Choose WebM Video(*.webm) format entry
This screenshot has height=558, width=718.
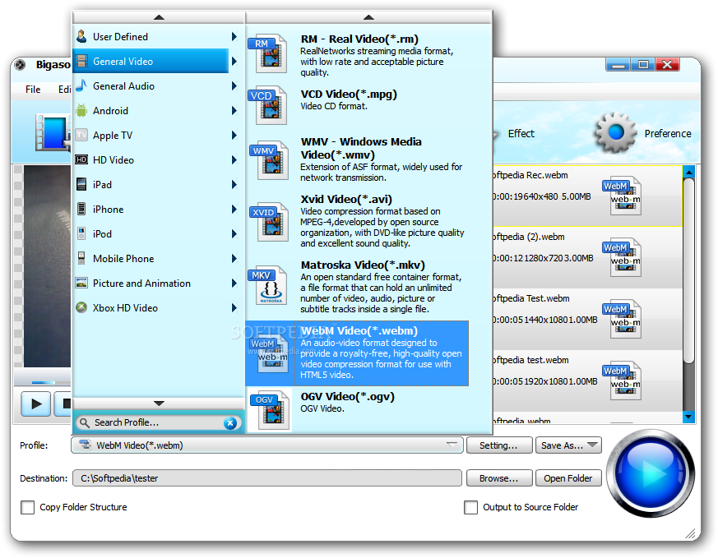pos(357,353)
